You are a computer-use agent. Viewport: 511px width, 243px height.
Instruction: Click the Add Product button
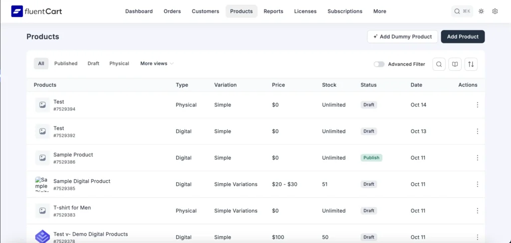(x=463, y=37)
